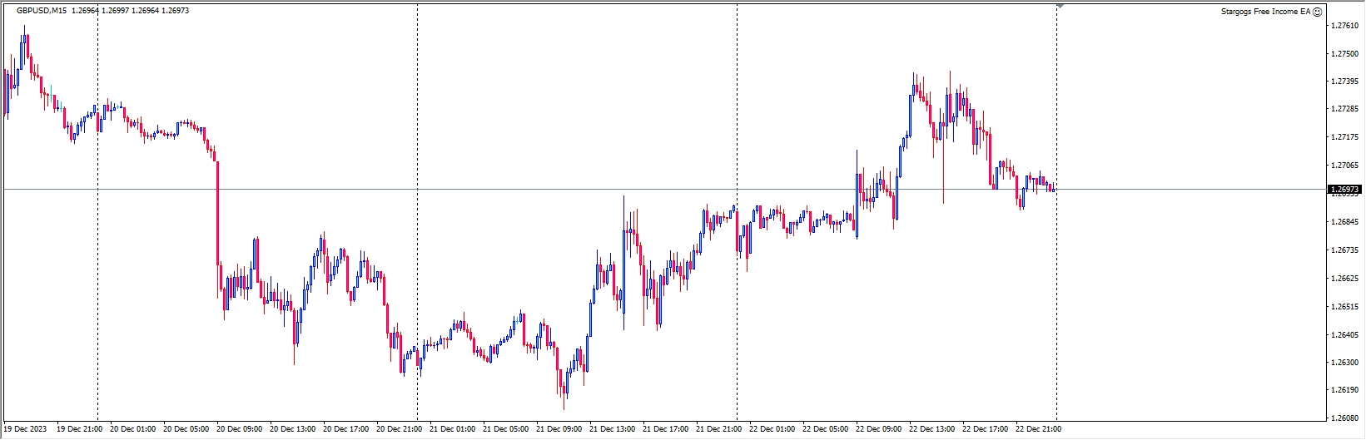Click the GBPUSD,M15 symbol title
Image resolution: width=1366 pixels, height=440 pixels.
(42, 11)
